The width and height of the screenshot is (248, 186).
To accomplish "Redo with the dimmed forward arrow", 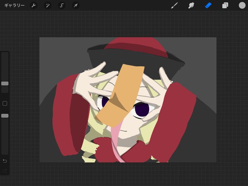I will [5, 171].
